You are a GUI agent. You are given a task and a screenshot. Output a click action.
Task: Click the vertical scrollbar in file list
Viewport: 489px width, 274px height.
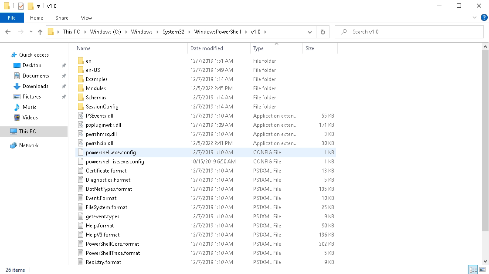pos(486,139)
